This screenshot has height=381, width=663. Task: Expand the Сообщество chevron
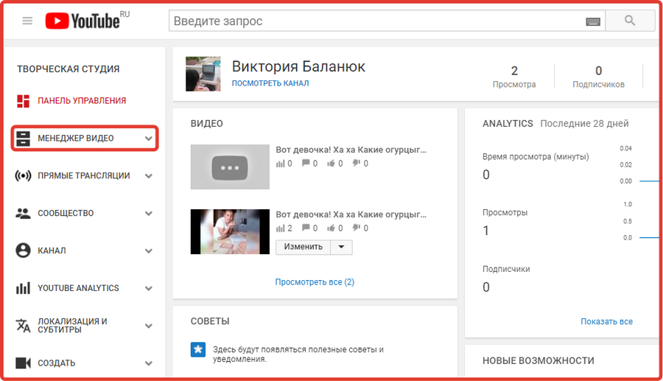coord(148,214)
